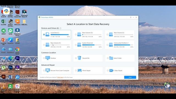Click the 'Unmounted Partition-2' drive label
Screen dimensions: 176x99
pyautogui.click(x=121, y=43)
